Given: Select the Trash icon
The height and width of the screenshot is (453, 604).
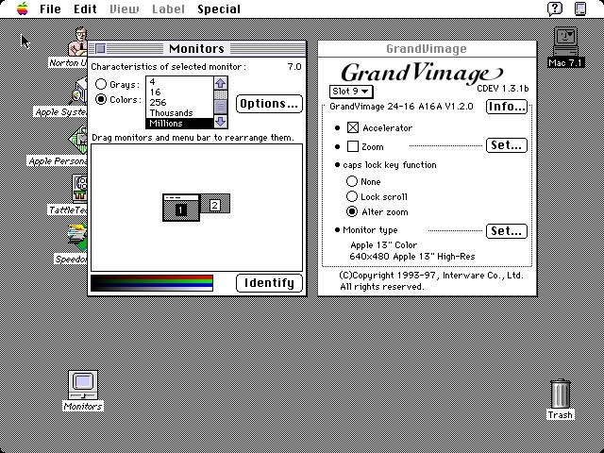Looking at the screenshot, I should 560,394.
